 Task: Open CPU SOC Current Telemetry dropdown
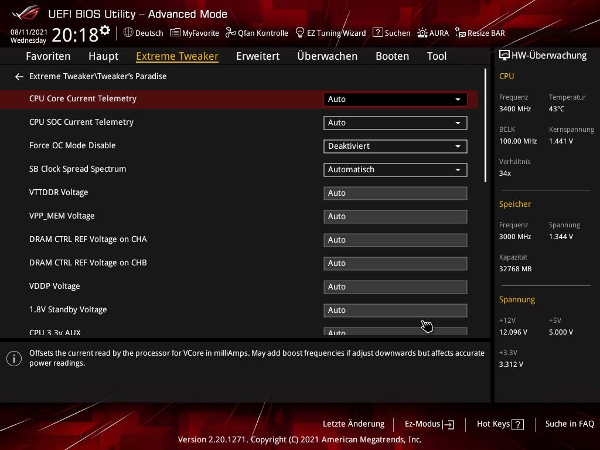tap(396, 123)
